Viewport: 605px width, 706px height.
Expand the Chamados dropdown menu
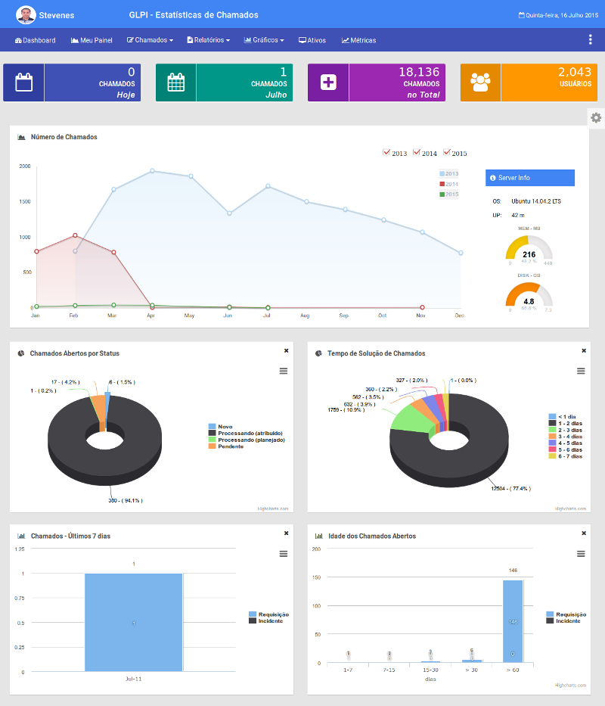coord(150,40)
